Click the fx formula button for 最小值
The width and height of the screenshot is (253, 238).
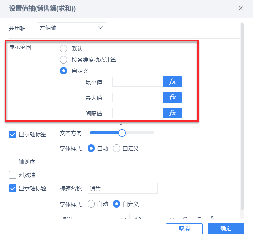172,82
